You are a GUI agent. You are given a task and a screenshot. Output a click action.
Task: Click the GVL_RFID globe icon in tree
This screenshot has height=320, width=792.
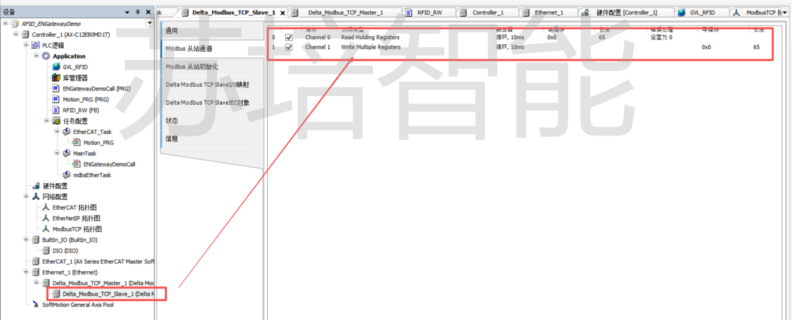point(56,67)
